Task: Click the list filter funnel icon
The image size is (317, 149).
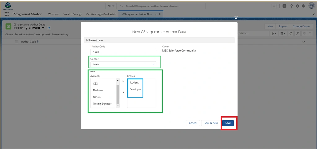Action: pyautogui.click(x=310, y=33)
